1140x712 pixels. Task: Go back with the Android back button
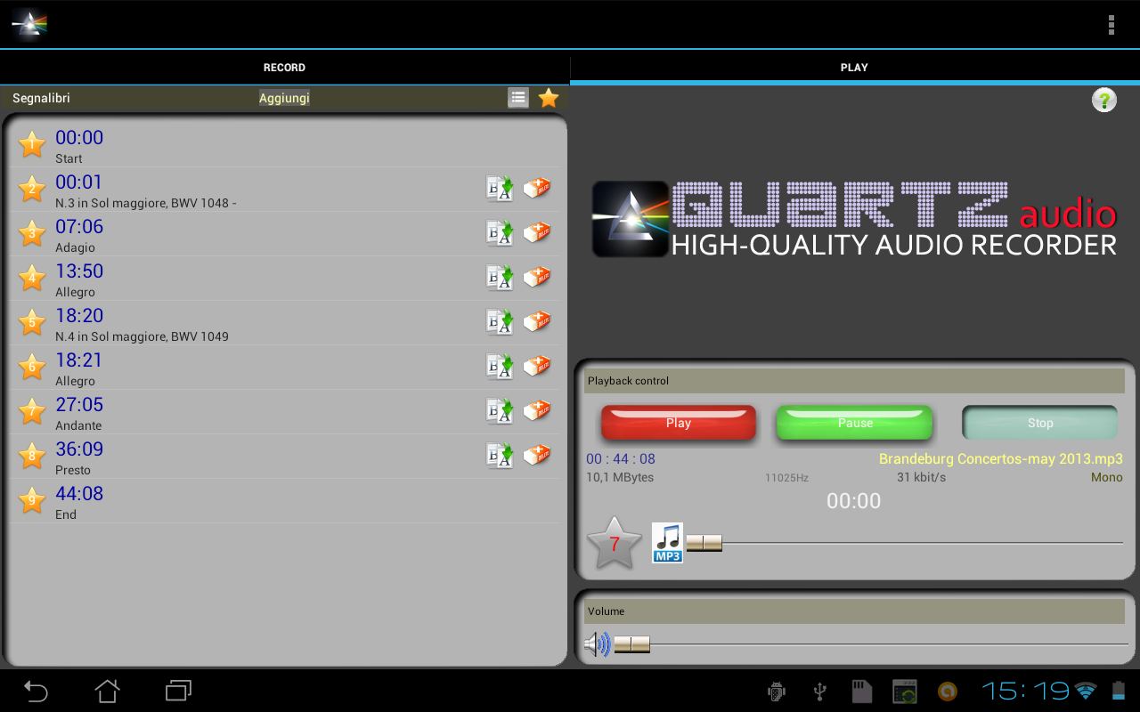[x=36, y=691]
